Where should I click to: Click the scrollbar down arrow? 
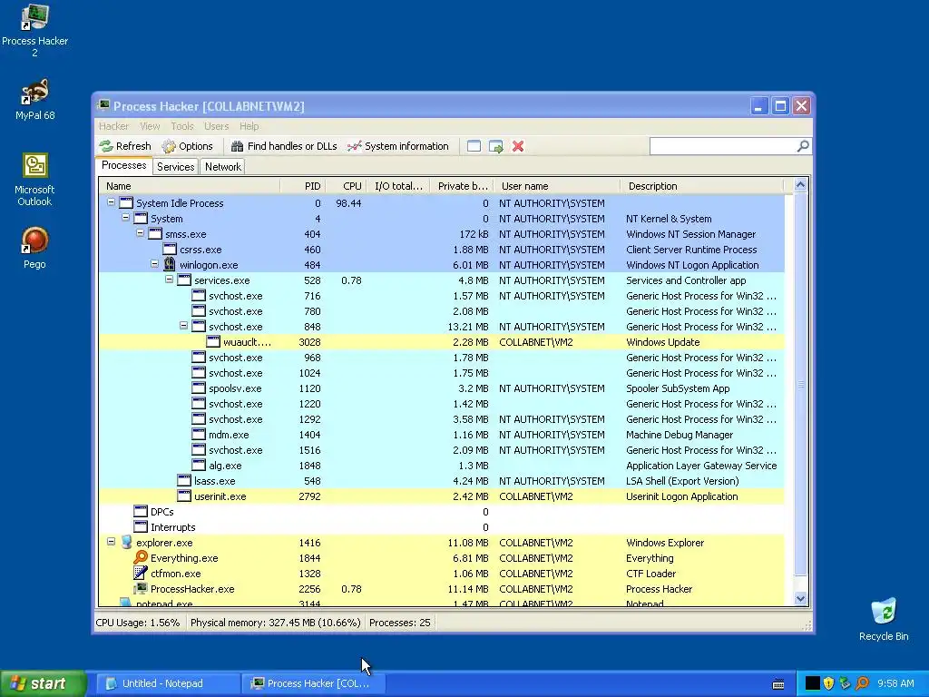click(x=800, y=599)
